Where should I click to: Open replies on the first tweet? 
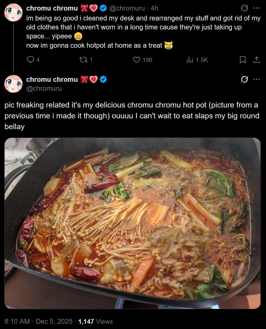click(x=33, y=60)
